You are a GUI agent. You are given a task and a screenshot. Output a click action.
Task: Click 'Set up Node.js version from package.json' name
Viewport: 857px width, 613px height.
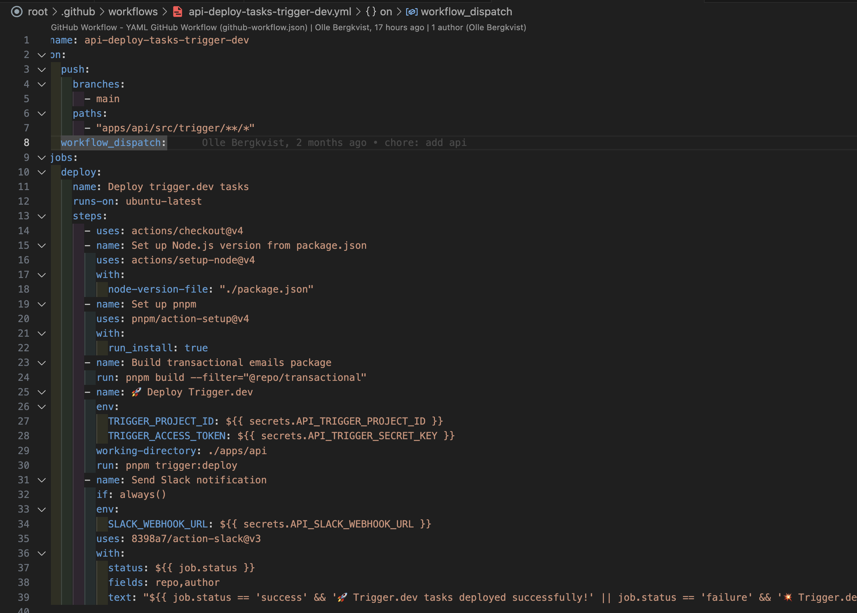249,246
